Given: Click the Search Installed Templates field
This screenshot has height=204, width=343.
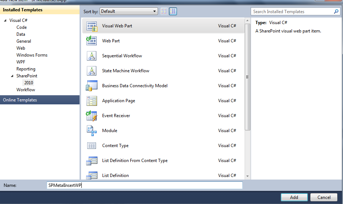Looking at the screenshot, I should pos(293,12).
